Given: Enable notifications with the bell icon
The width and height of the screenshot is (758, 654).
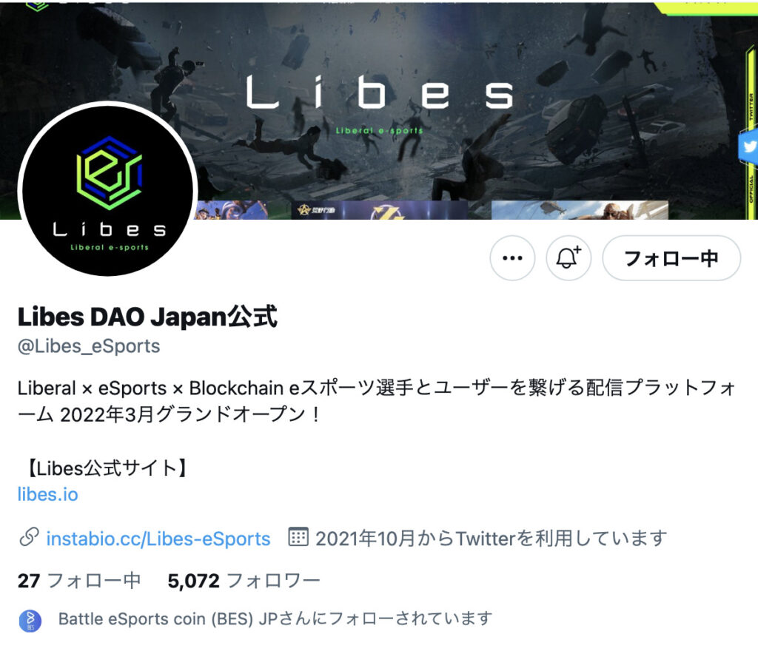Looking at the screenshot, I should click(x=568, y=258).
